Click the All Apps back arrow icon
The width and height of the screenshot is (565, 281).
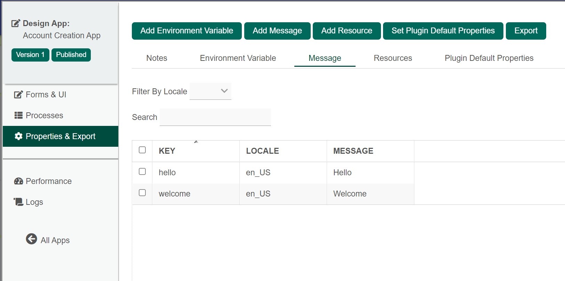click(31, 239)
